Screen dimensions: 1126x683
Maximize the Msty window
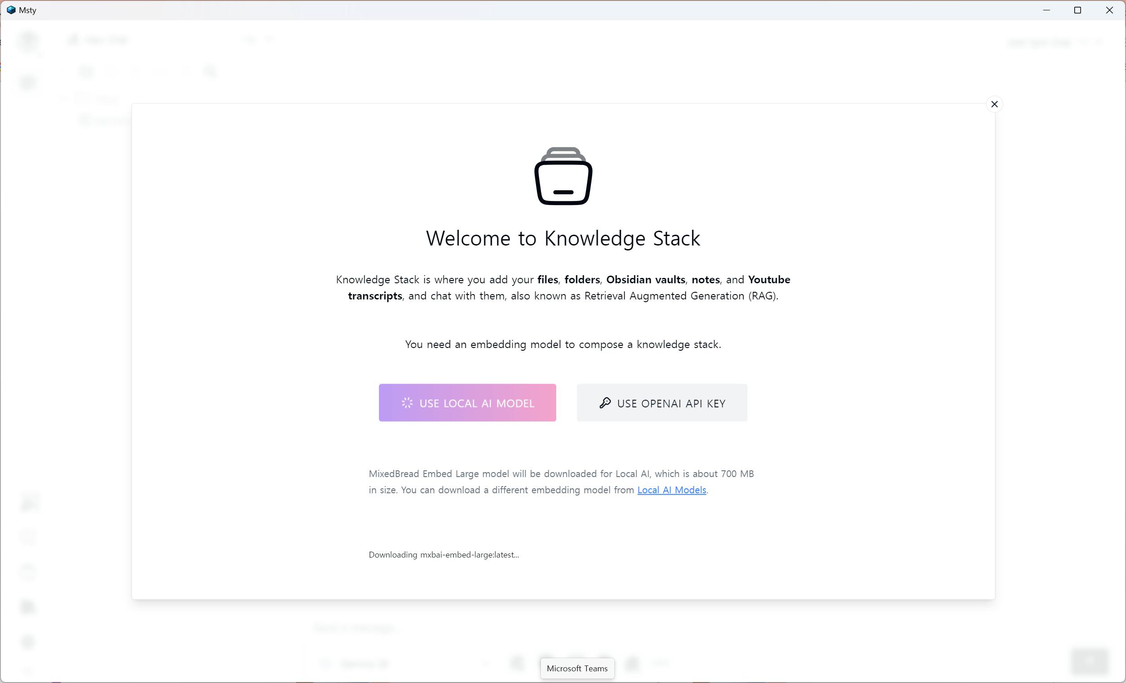click(x=1077, y=10)
